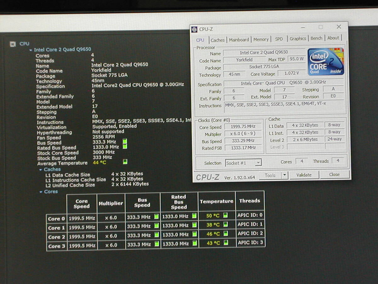Click Core 1 Rated Bus Speed green indicator
378x284 pixels.
pyautogui.click(x=194, y=225)
